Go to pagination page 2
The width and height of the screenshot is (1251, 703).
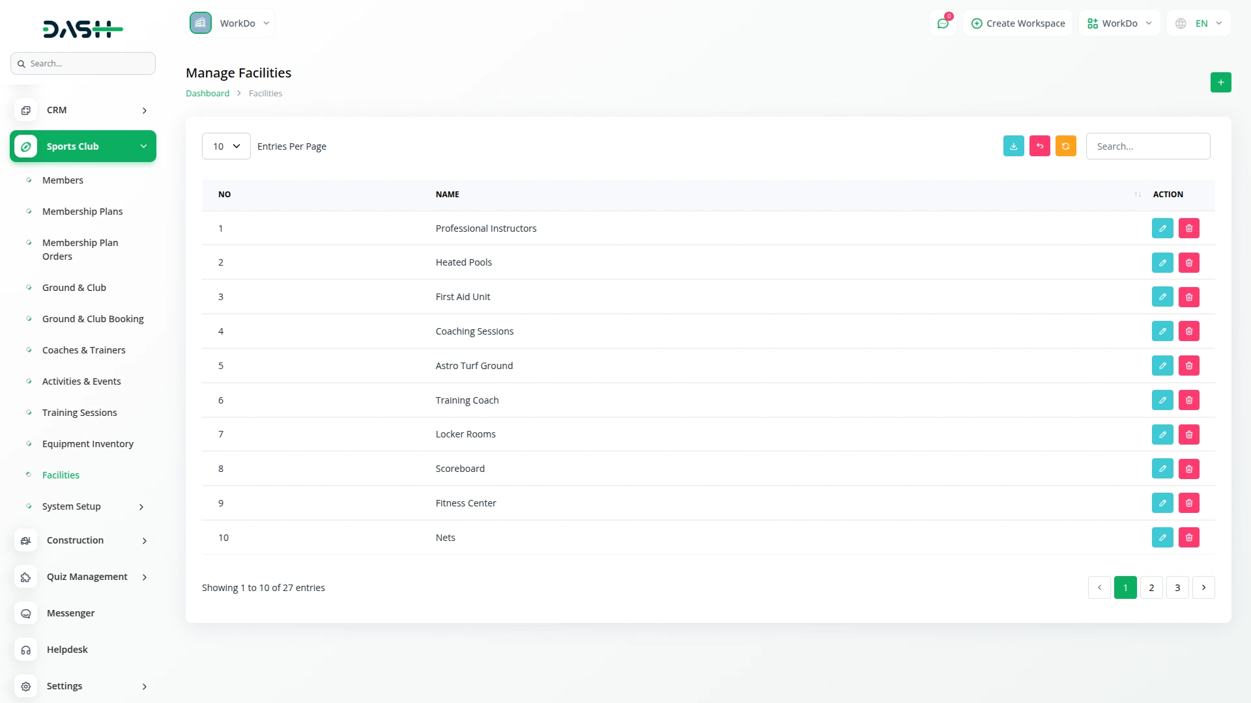(1151, 588)
